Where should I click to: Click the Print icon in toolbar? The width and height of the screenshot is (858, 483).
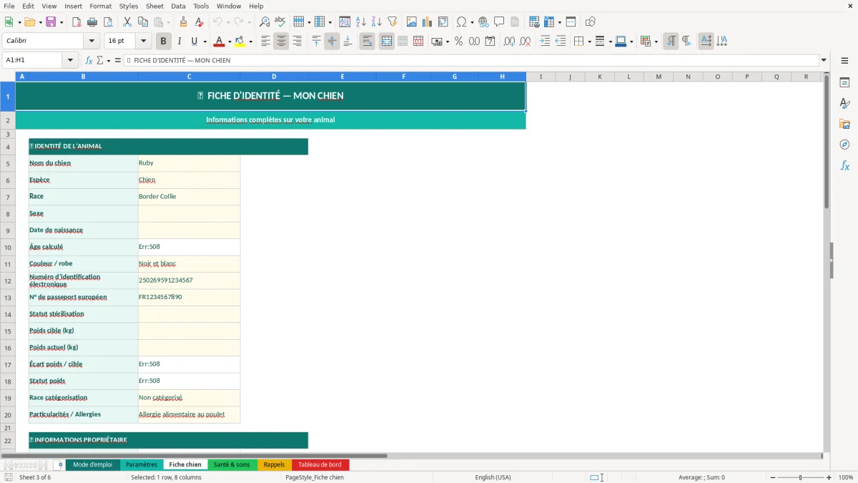[92, 22]
